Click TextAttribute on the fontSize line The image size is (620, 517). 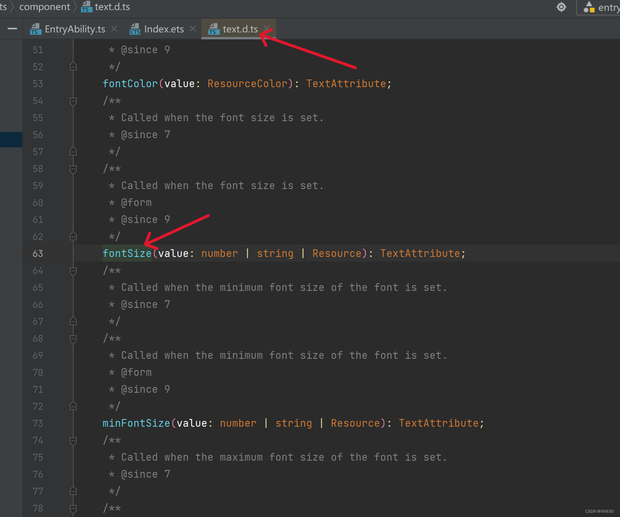420,253
